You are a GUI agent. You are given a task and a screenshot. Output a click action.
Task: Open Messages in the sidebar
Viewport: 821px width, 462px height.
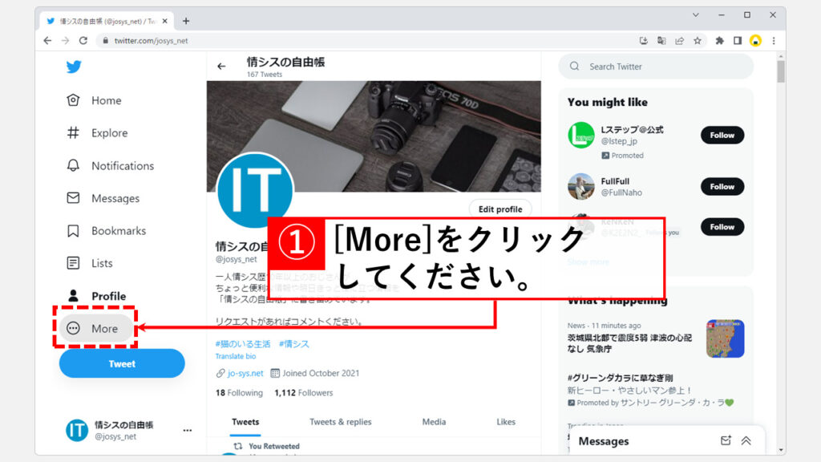(103, 198)
